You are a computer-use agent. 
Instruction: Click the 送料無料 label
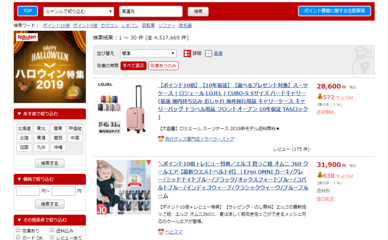point(325,112)
